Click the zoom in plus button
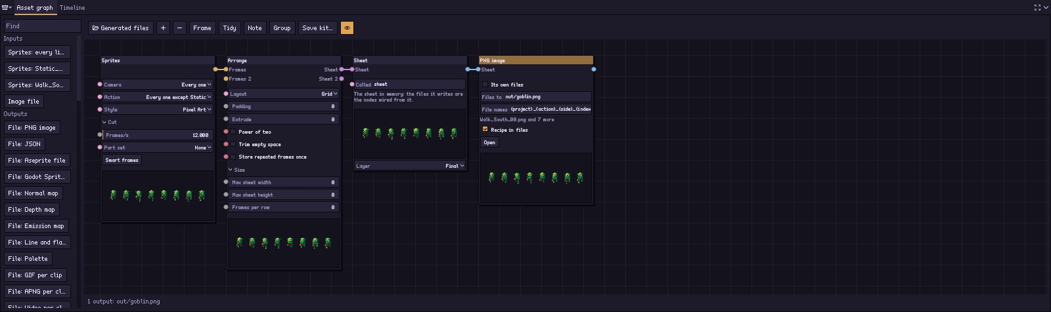 (x=163, y=28)
